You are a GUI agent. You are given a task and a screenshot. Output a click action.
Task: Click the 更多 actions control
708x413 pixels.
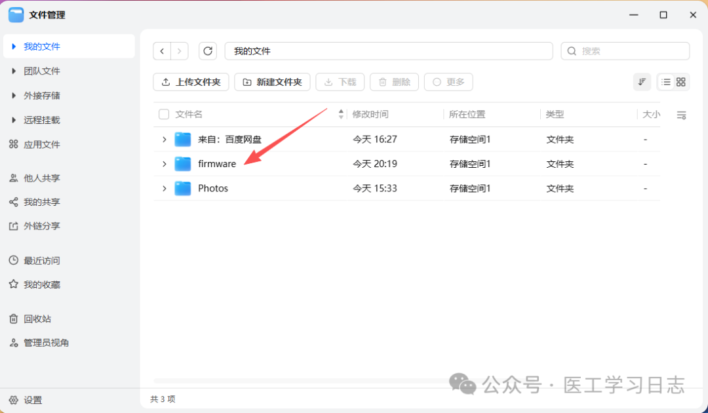coord(448,82)
